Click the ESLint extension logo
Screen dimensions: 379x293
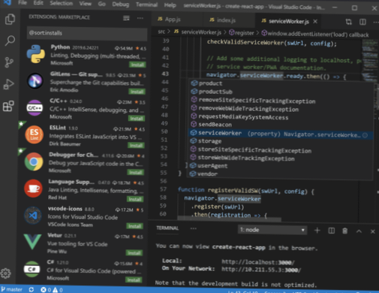point(35,134)
